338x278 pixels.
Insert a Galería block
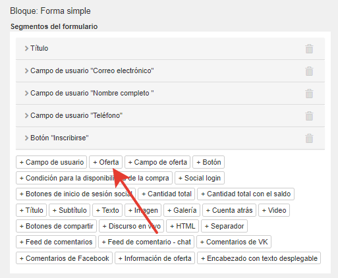tap(182, 210)
